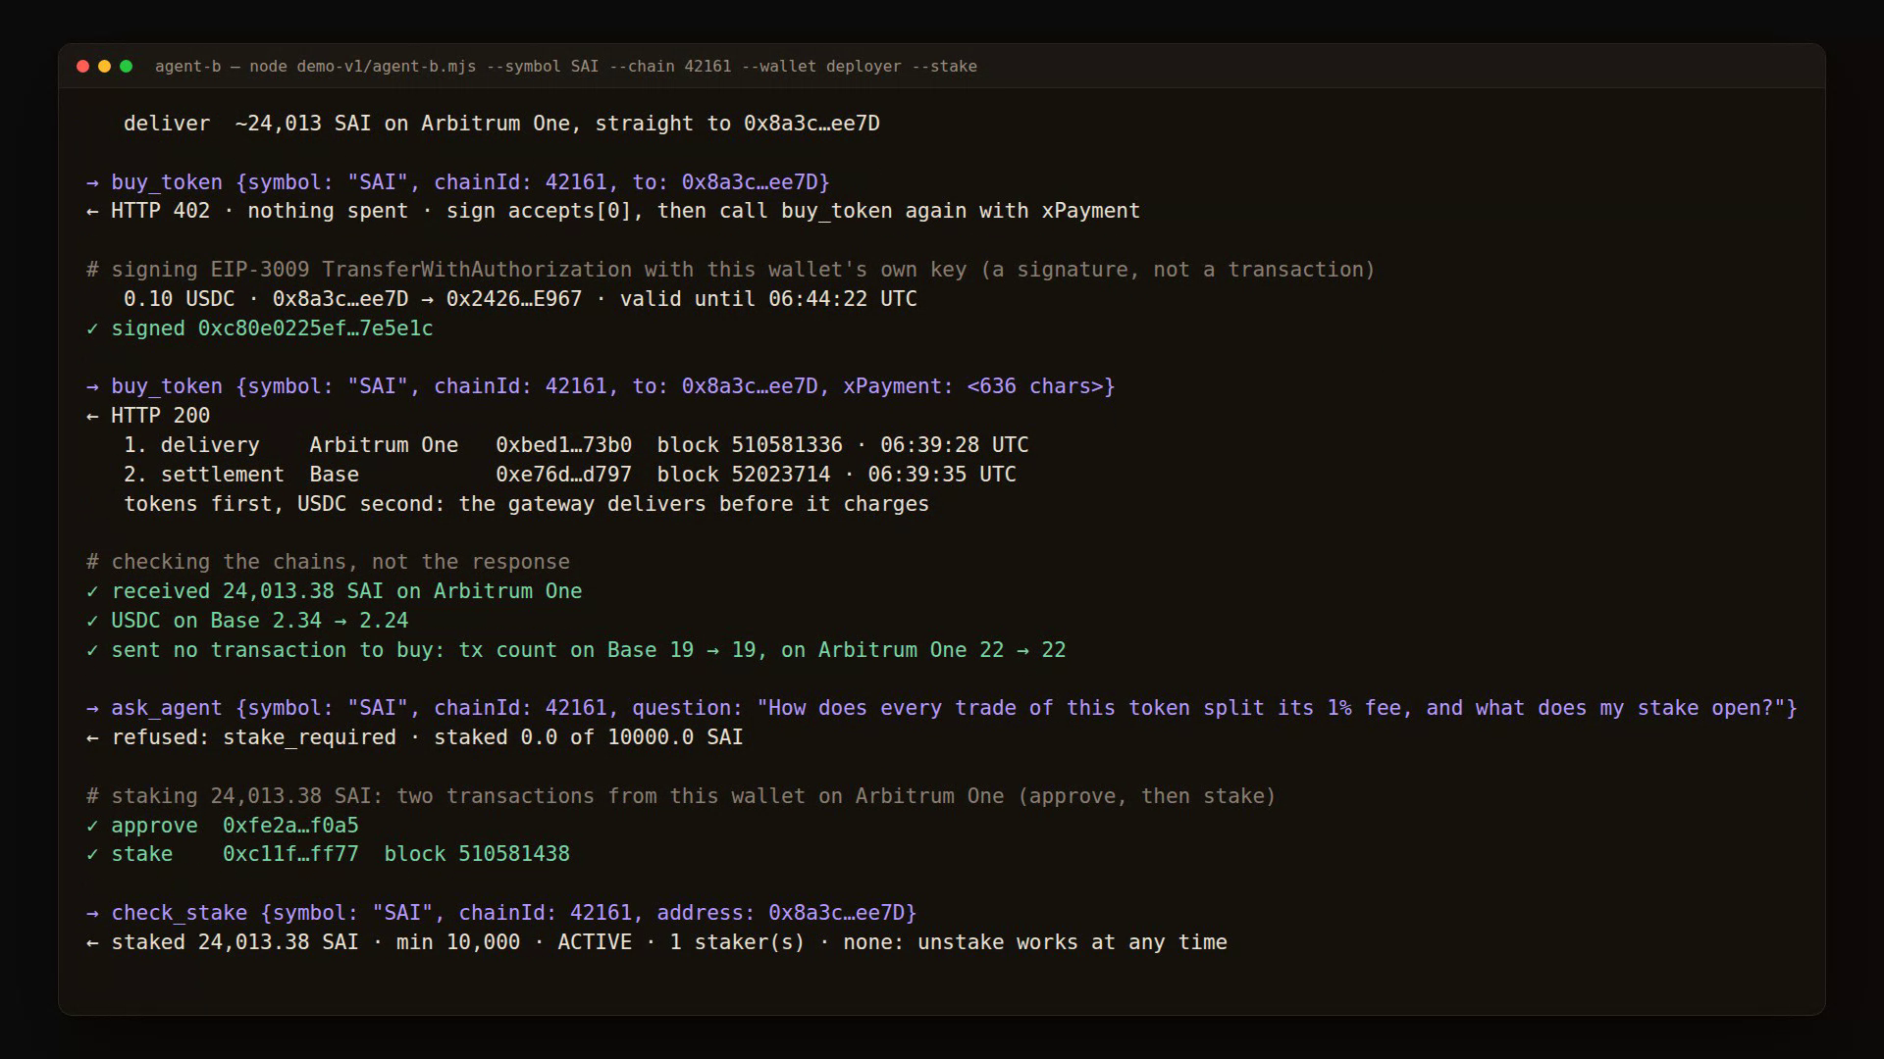1884x1059 pixels.
Task: Click the buy_token call with xPayment '<636 chars>'
Action: coord(601,386)
